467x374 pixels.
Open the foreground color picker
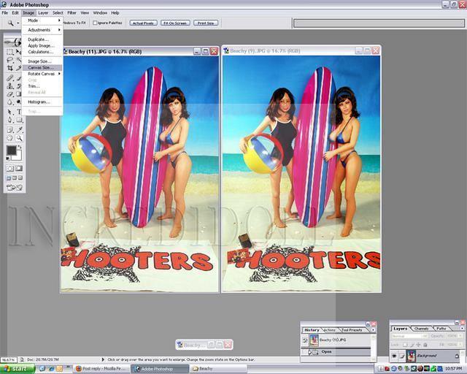click(12, 150)
